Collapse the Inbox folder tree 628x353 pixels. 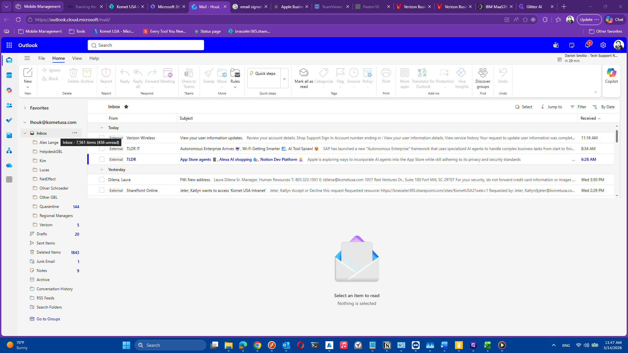click(25, 133)
